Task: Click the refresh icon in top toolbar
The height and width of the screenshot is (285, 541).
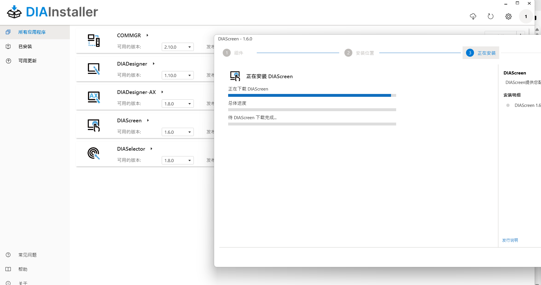Action: click(x=491, y=16)
